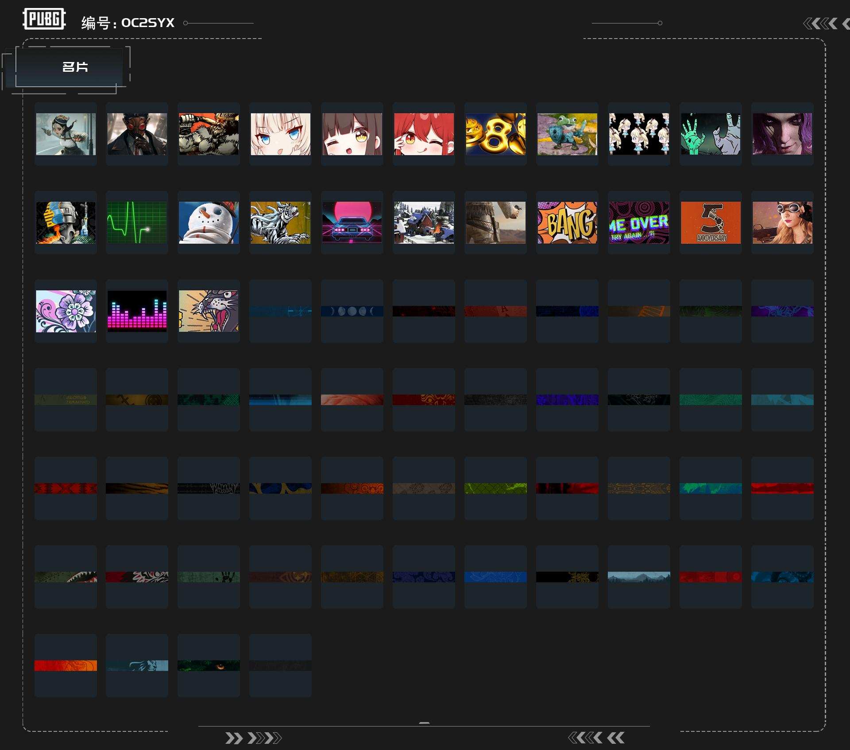Select the dark green banner with glowing eye

click(x=209, y=665)
